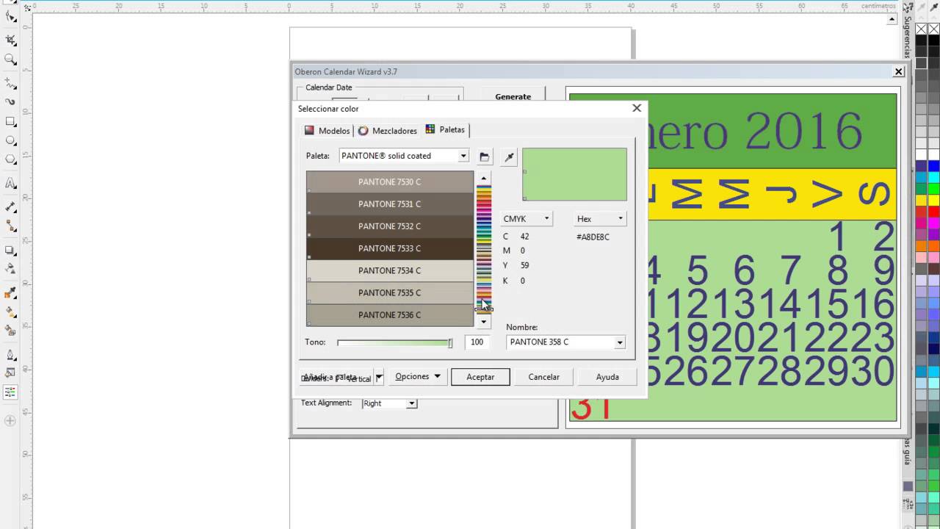Select the Rectangle tool
This screenshot has width=940, height=529.
(10, 121)
